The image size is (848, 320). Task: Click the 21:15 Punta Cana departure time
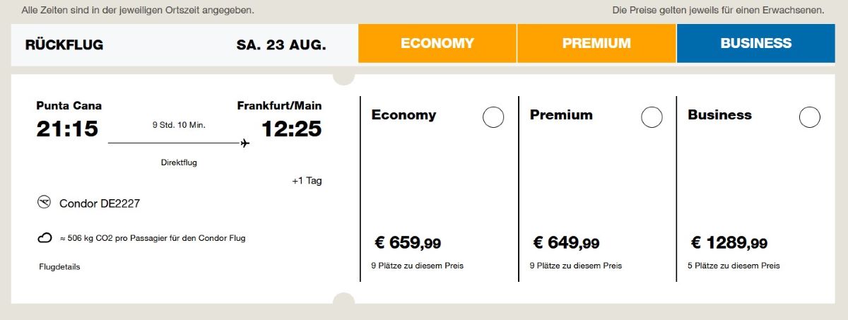(67, 129)
